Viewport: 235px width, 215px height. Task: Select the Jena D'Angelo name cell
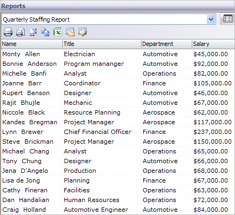point(32,171)
